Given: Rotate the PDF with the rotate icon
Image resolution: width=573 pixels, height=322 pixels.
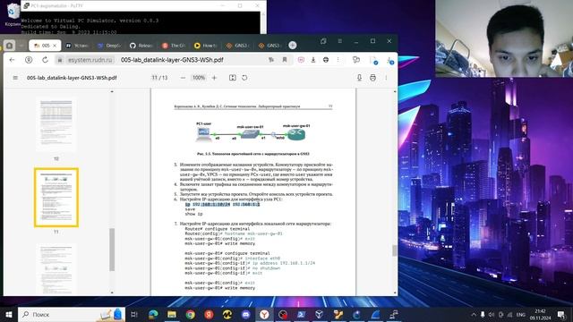Looking at the screenshot, I should point(244,78).
